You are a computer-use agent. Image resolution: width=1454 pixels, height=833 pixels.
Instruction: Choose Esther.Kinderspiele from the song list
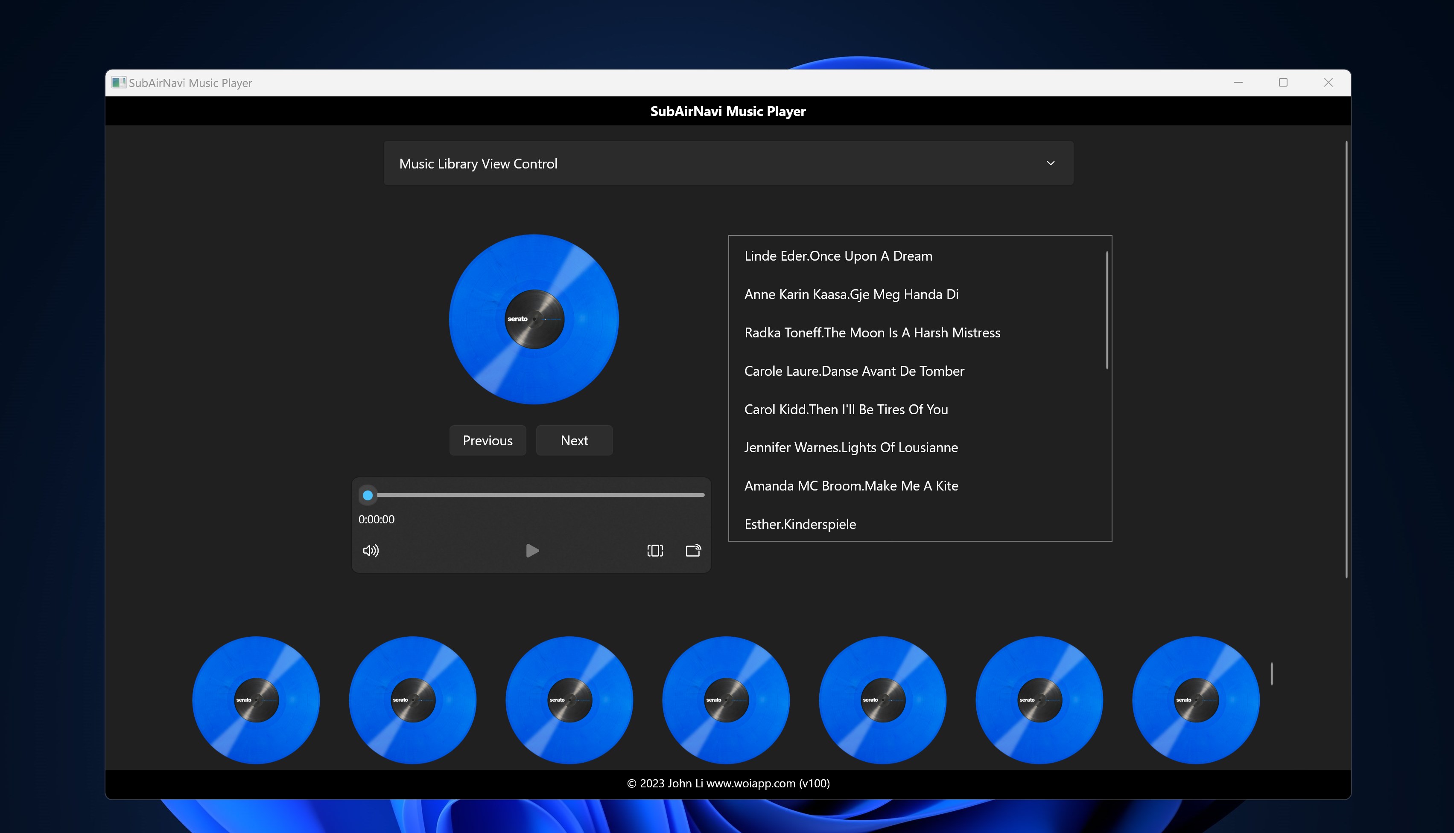[800, 523]
